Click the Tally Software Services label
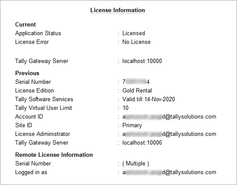This screenshot has width=237, height=185. [44, 99]
